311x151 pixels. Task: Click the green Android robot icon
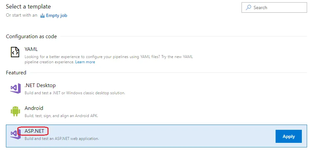(x=15, y=111)
